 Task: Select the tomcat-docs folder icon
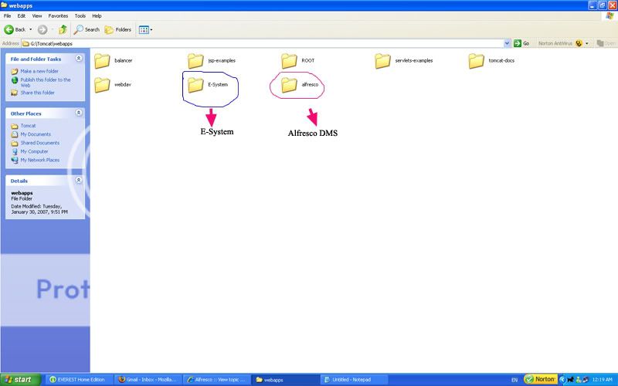coord(477,61)
